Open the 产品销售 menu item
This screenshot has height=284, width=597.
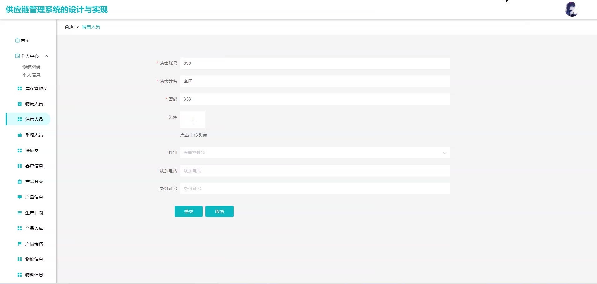(34, 244)
